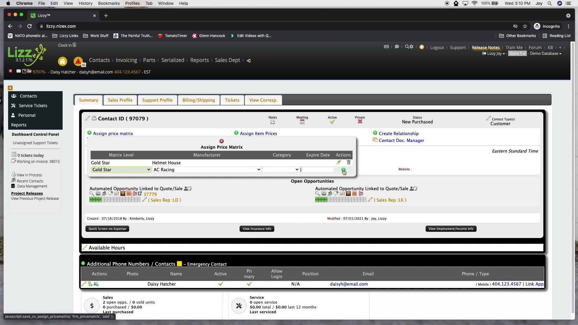Click Quick Screen via Experian button
This screenshot has height=325, width=578.
(107, 229)
